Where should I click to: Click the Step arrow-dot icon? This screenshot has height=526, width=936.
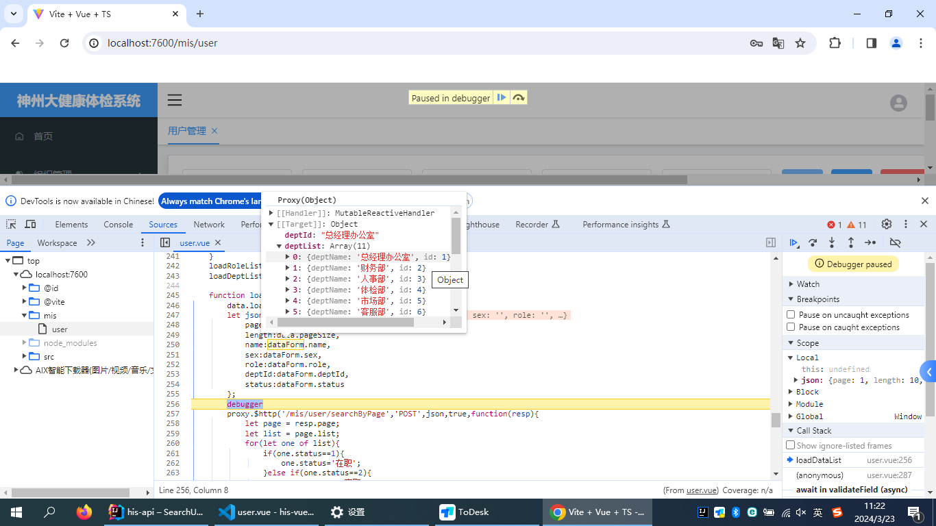(870, 242)
